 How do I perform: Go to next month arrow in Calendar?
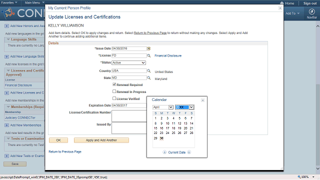(189, 152)
